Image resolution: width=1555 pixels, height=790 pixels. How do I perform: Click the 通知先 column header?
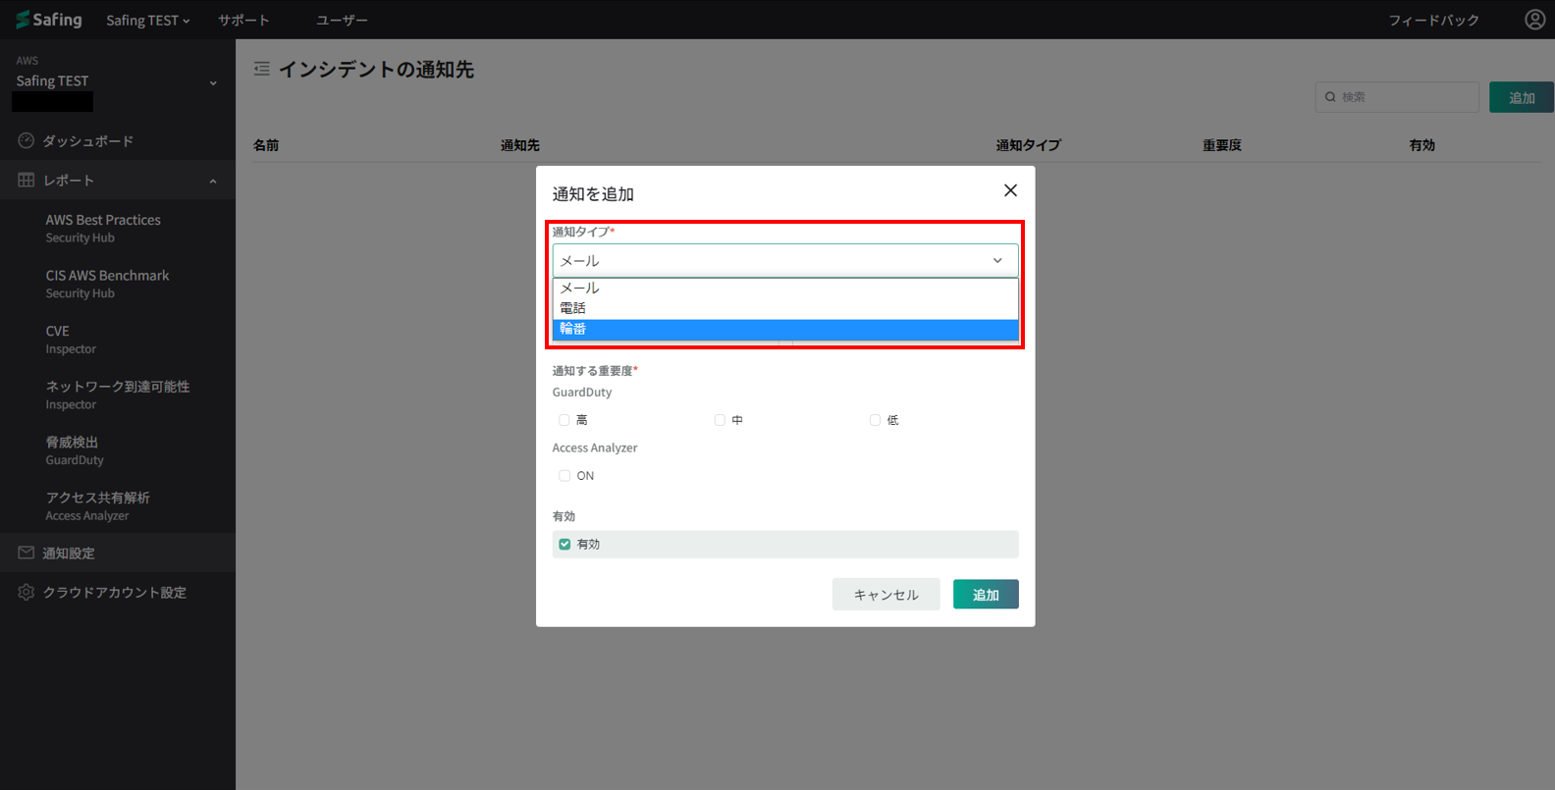(x=520, y=145)
